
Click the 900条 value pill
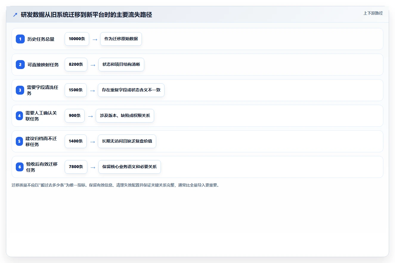coord(75,116)
